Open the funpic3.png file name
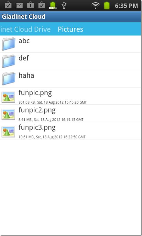Screen dimensions: 142x236 37,128
